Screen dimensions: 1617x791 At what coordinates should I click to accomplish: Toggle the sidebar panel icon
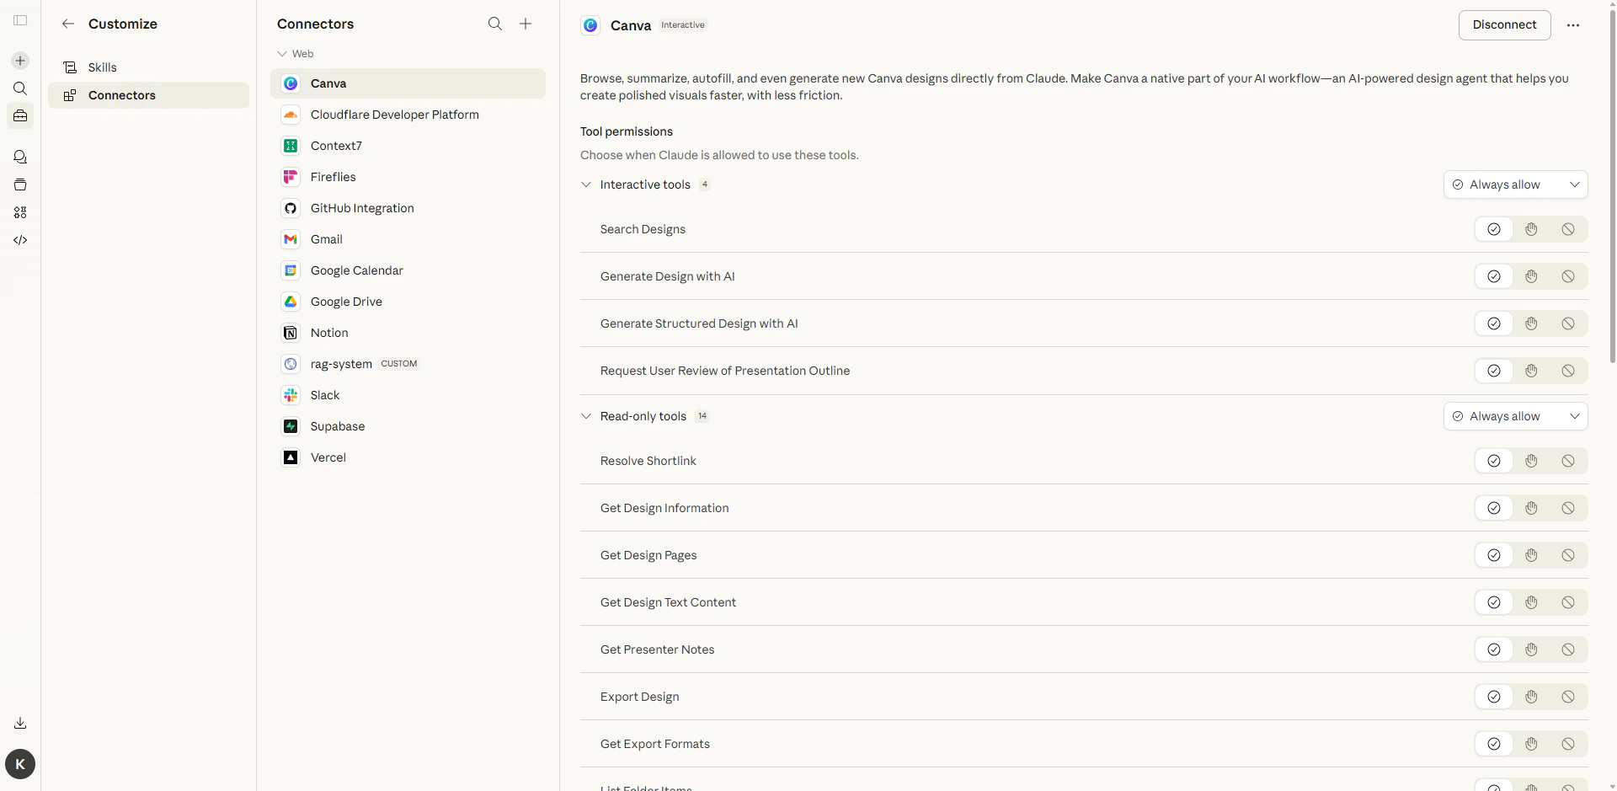[20, 20]
